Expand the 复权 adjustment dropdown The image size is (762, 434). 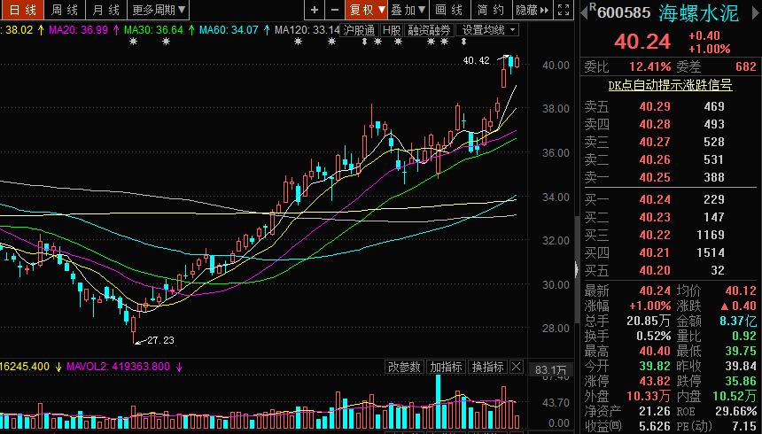(x=367, y=10)
